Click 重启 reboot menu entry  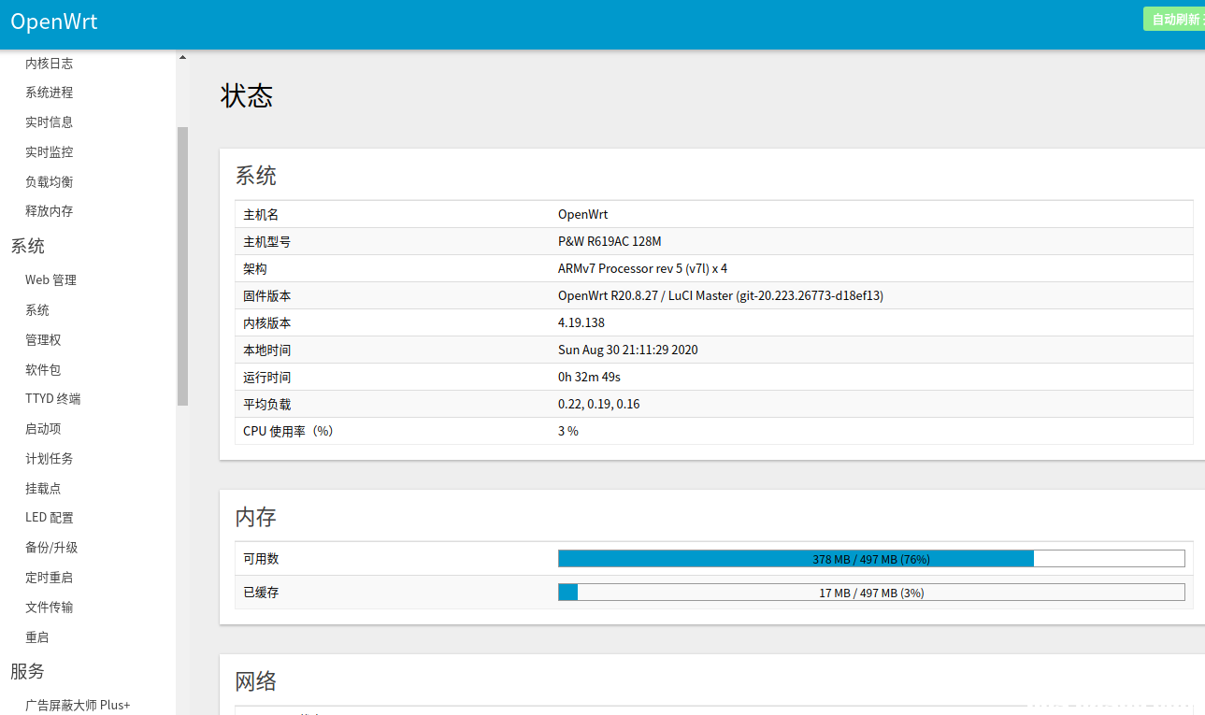[36, 637]
